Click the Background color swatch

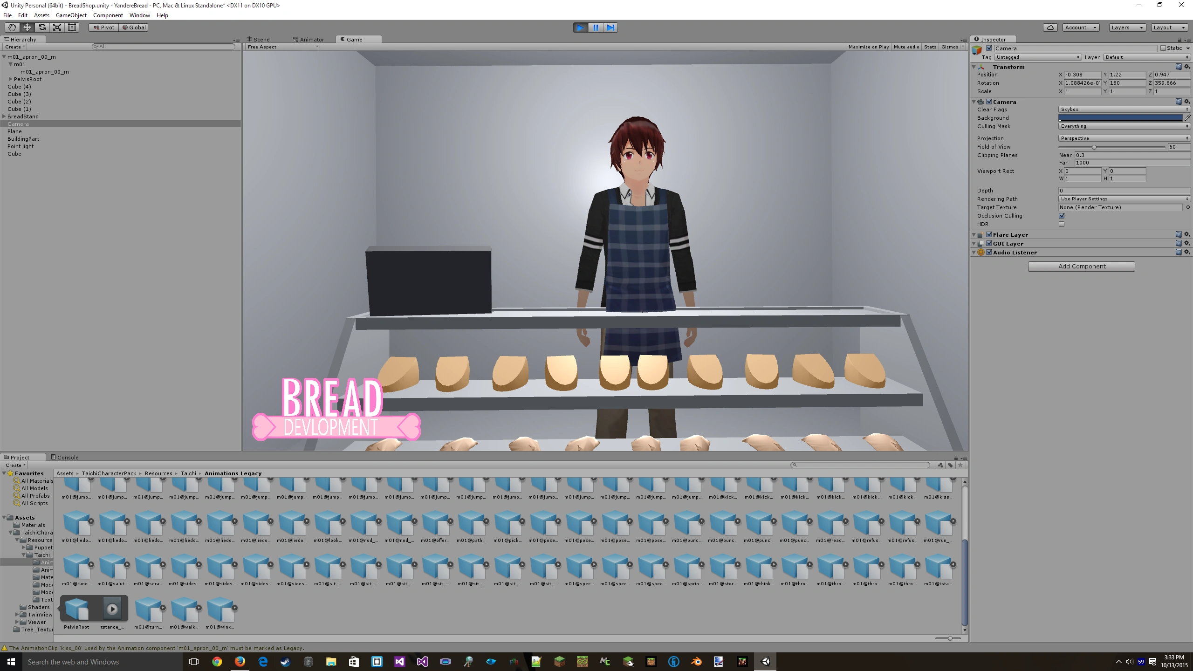[1120, 118]
